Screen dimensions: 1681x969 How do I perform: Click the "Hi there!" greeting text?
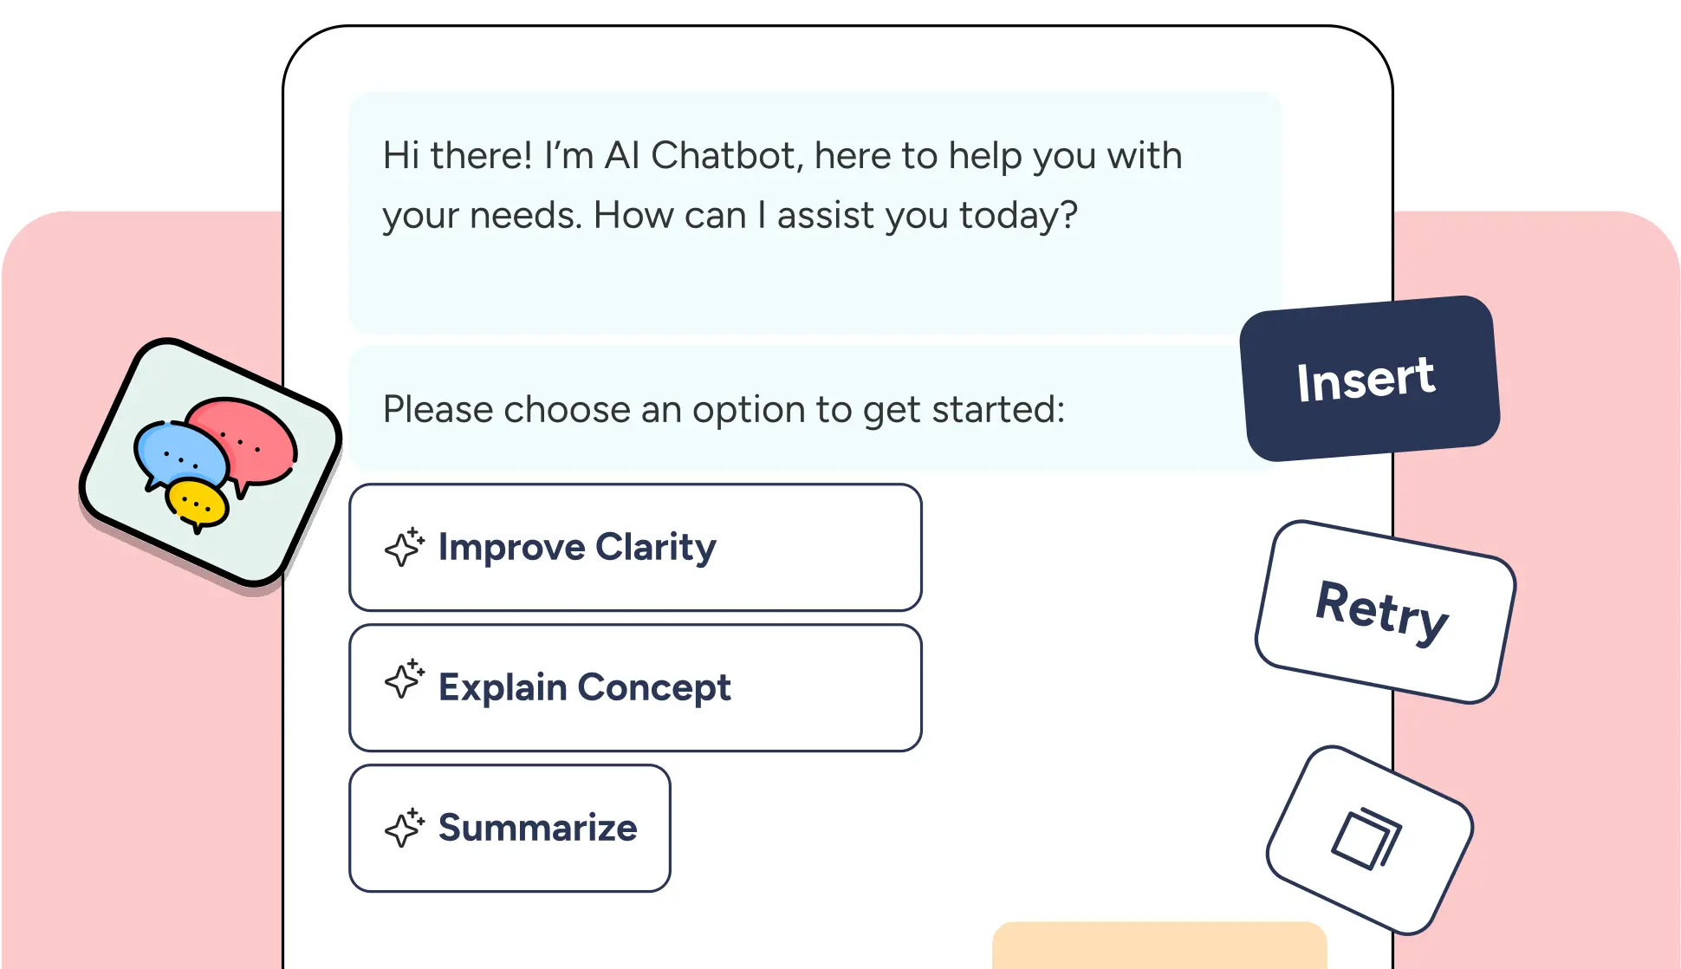point(458,156)
